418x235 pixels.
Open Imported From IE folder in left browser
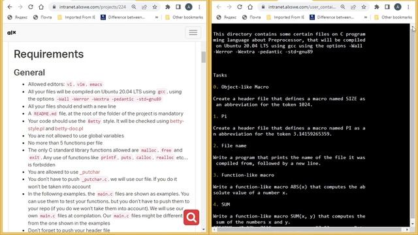coord(76,18)
